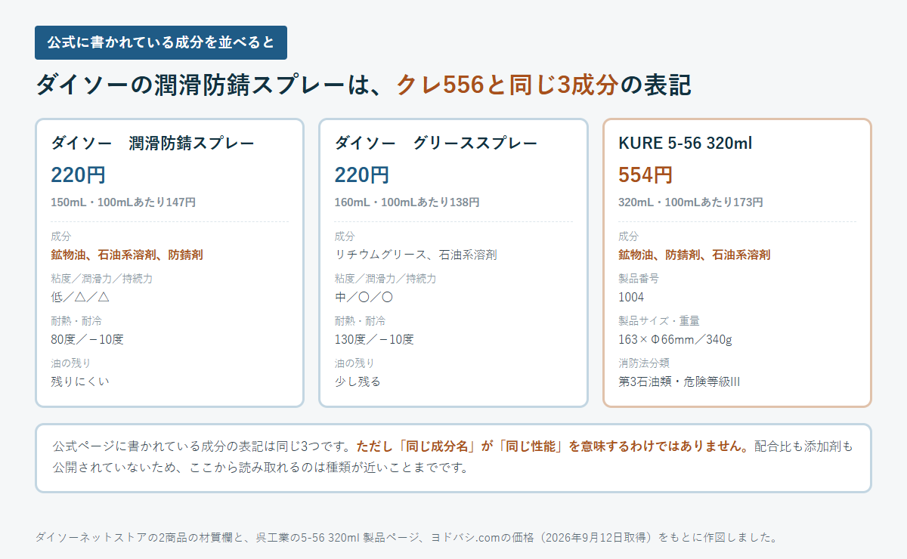Viewport: 907px width, 559px height.
Task: Click the 消防法分類 label
Action: click(643, 363)
